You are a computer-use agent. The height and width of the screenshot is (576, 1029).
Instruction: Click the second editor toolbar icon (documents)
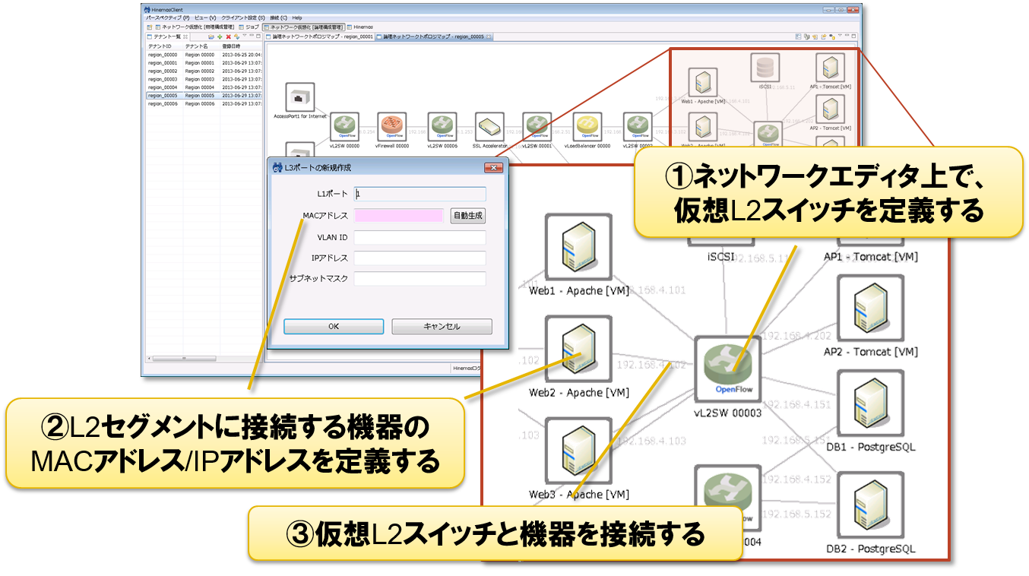click(x=806, y=36)
